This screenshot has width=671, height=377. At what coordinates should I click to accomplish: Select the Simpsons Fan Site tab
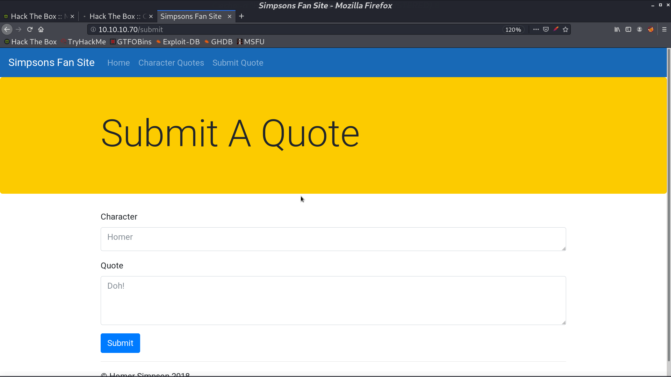191,16
